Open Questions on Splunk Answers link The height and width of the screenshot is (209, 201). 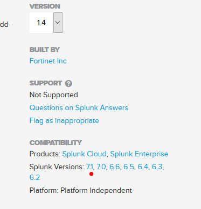pos(79,107)
